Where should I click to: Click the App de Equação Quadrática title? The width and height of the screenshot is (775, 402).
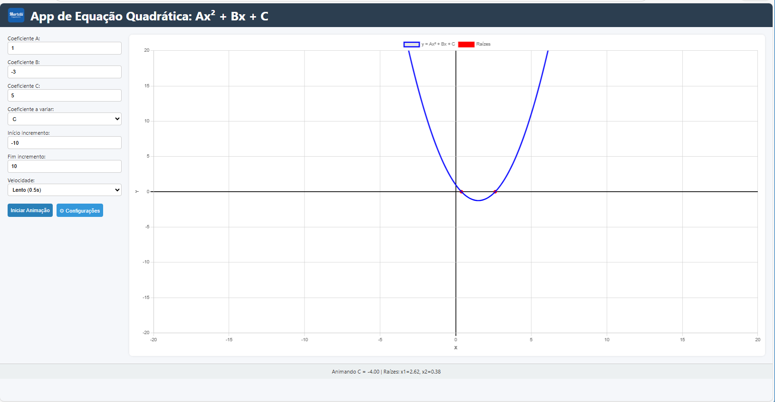click(149, 16)
